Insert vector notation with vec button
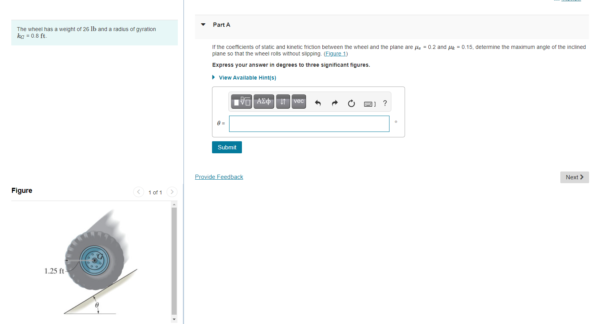 (x=299, y=102)
